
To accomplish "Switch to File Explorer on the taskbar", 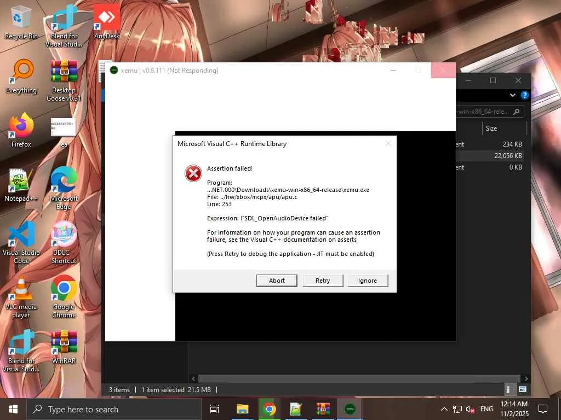I will 242,409.
